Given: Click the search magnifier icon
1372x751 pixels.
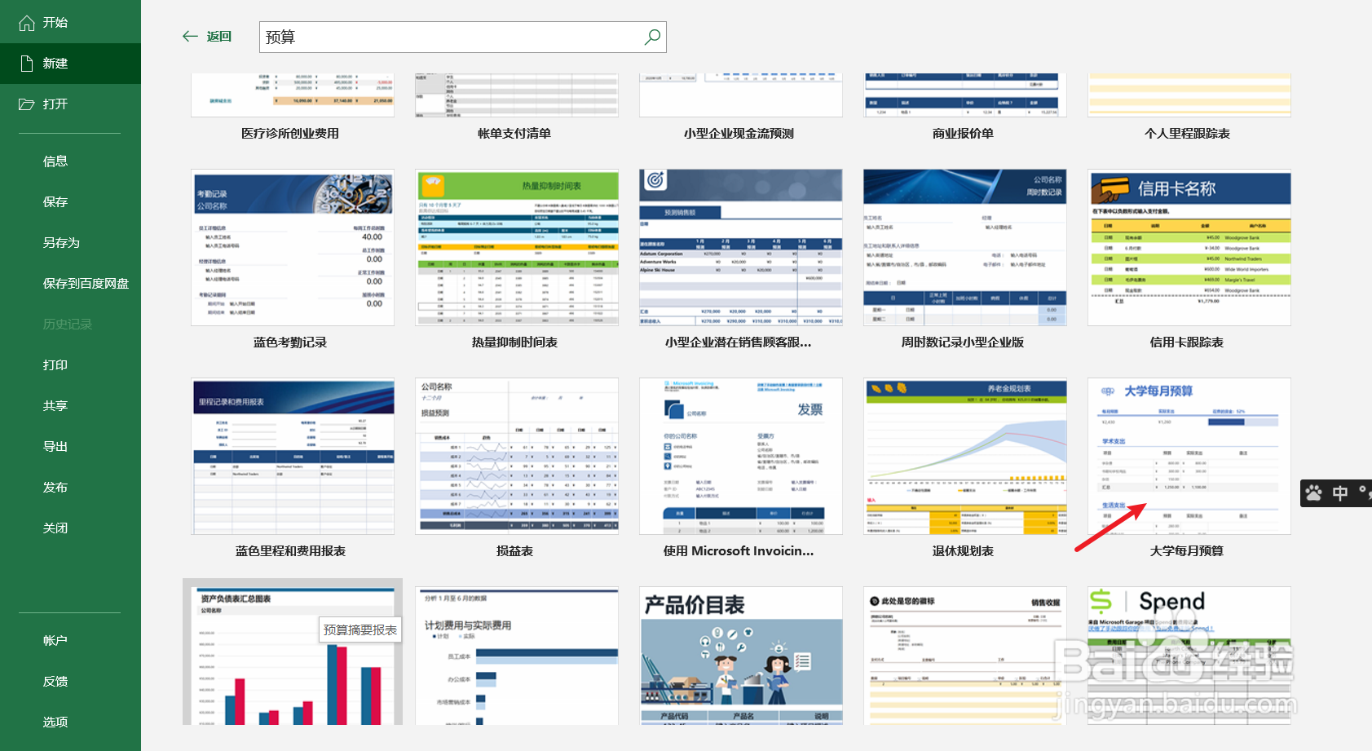Looking at the screenshot, I should point(652,37).
